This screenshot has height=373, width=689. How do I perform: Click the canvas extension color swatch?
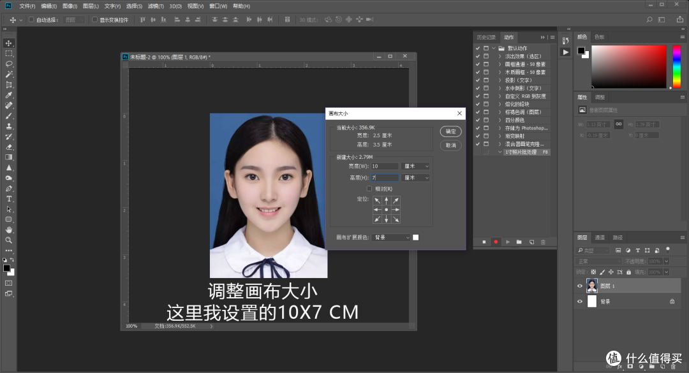(415, 237)
